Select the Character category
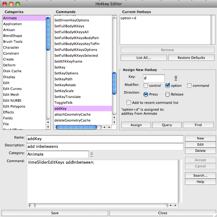217x217 pixels. point(24,47)
